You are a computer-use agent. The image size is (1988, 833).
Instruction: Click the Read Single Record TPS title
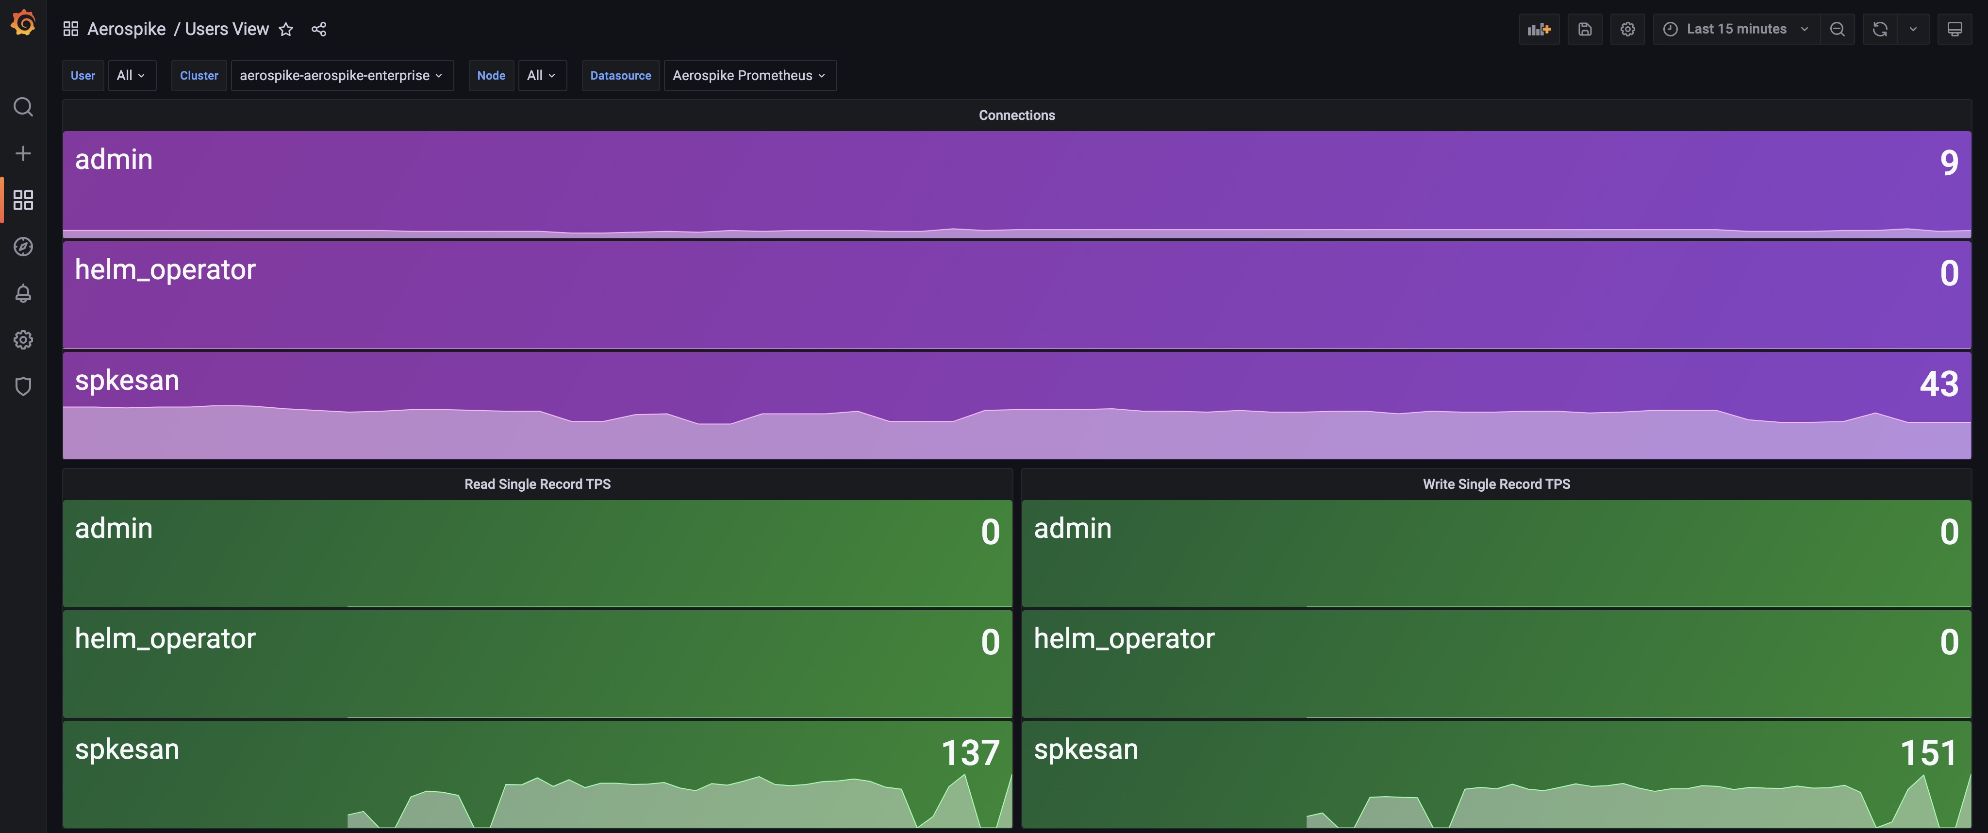(x=537, y=484)
